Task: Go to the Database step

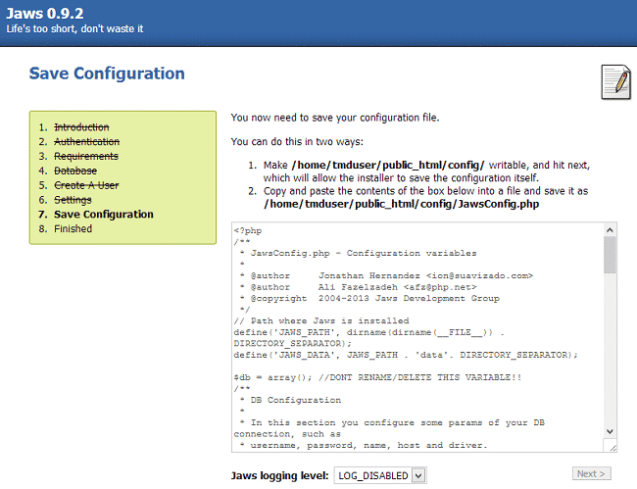Action: click(x=74, y=171)
